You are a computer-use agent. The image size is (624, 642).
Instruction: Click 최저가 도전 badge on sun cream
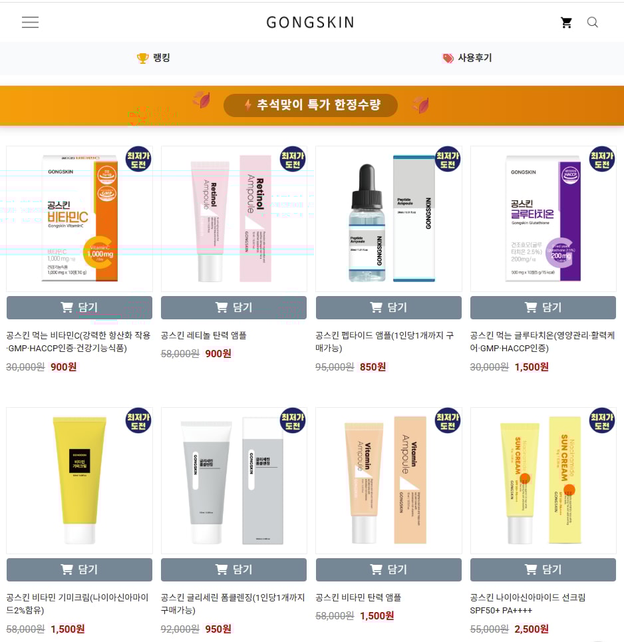[602, 420]
